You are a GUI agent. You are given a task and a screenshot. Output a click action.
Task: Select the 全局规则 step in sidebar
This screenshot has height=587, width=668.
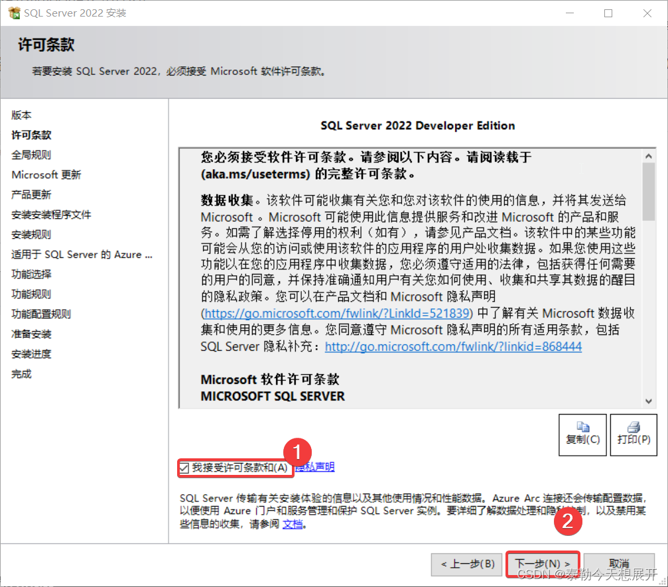click(x=31, y=155)
